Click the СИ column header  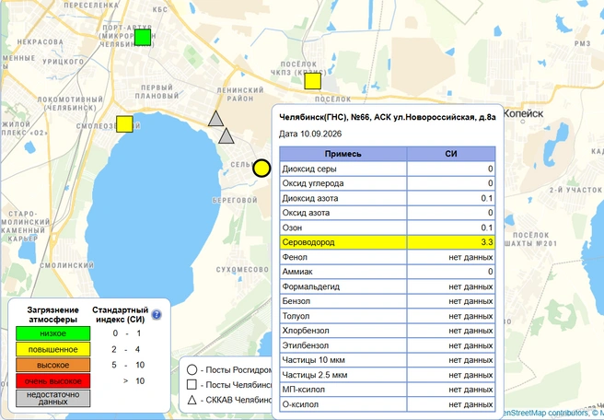[451, 154]
